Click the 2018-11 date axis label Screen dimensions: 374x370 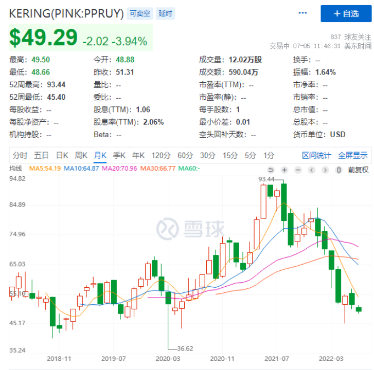click(x=59, y=359)
